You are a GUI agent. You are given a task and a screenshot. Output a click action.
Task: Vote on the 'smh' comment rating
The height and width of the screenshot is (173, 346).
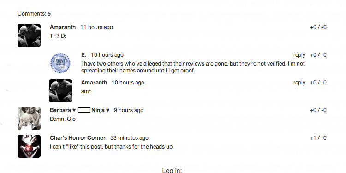pos(318,83)
